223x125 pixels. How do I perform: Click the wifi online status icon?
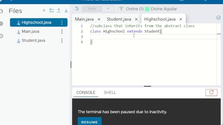point(121,9)
